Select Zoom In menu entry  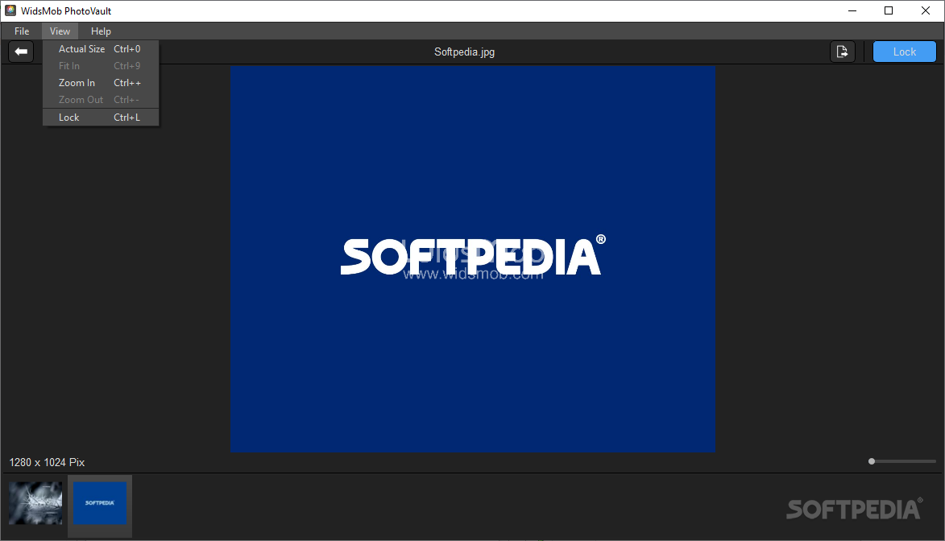(x=101, y=83)
